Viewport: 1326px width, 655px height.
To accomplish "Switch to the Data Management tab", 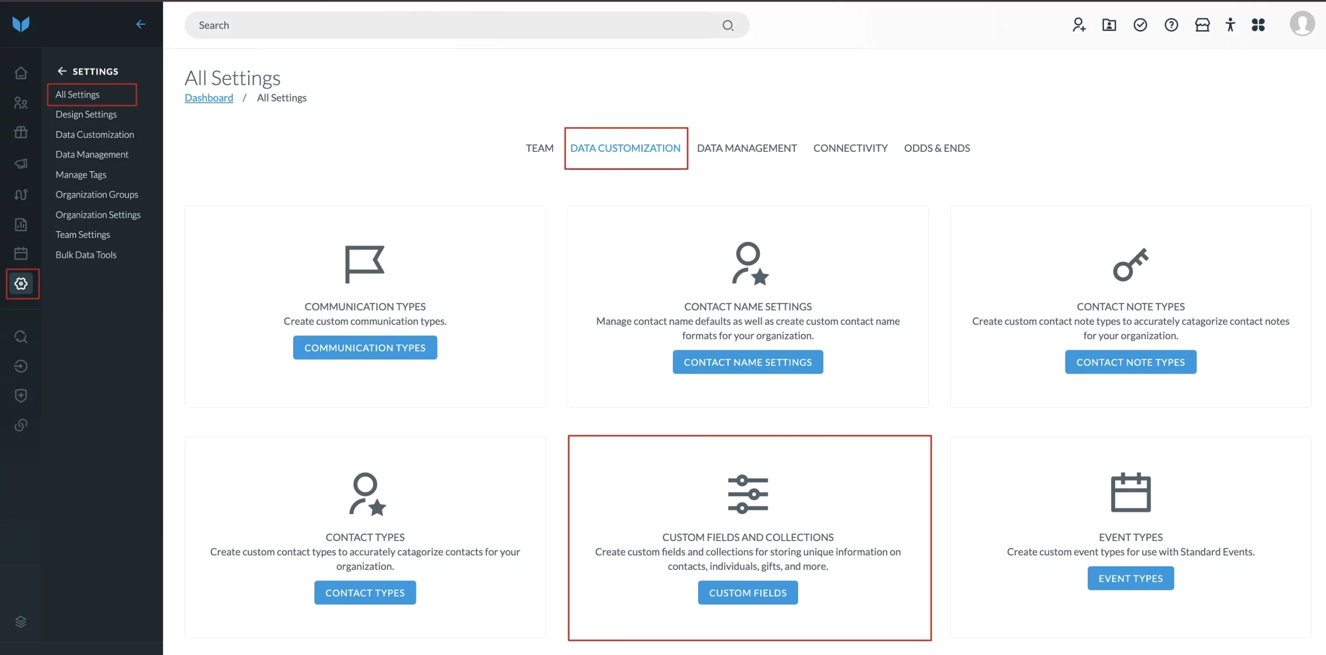I will tap(746, 148).
